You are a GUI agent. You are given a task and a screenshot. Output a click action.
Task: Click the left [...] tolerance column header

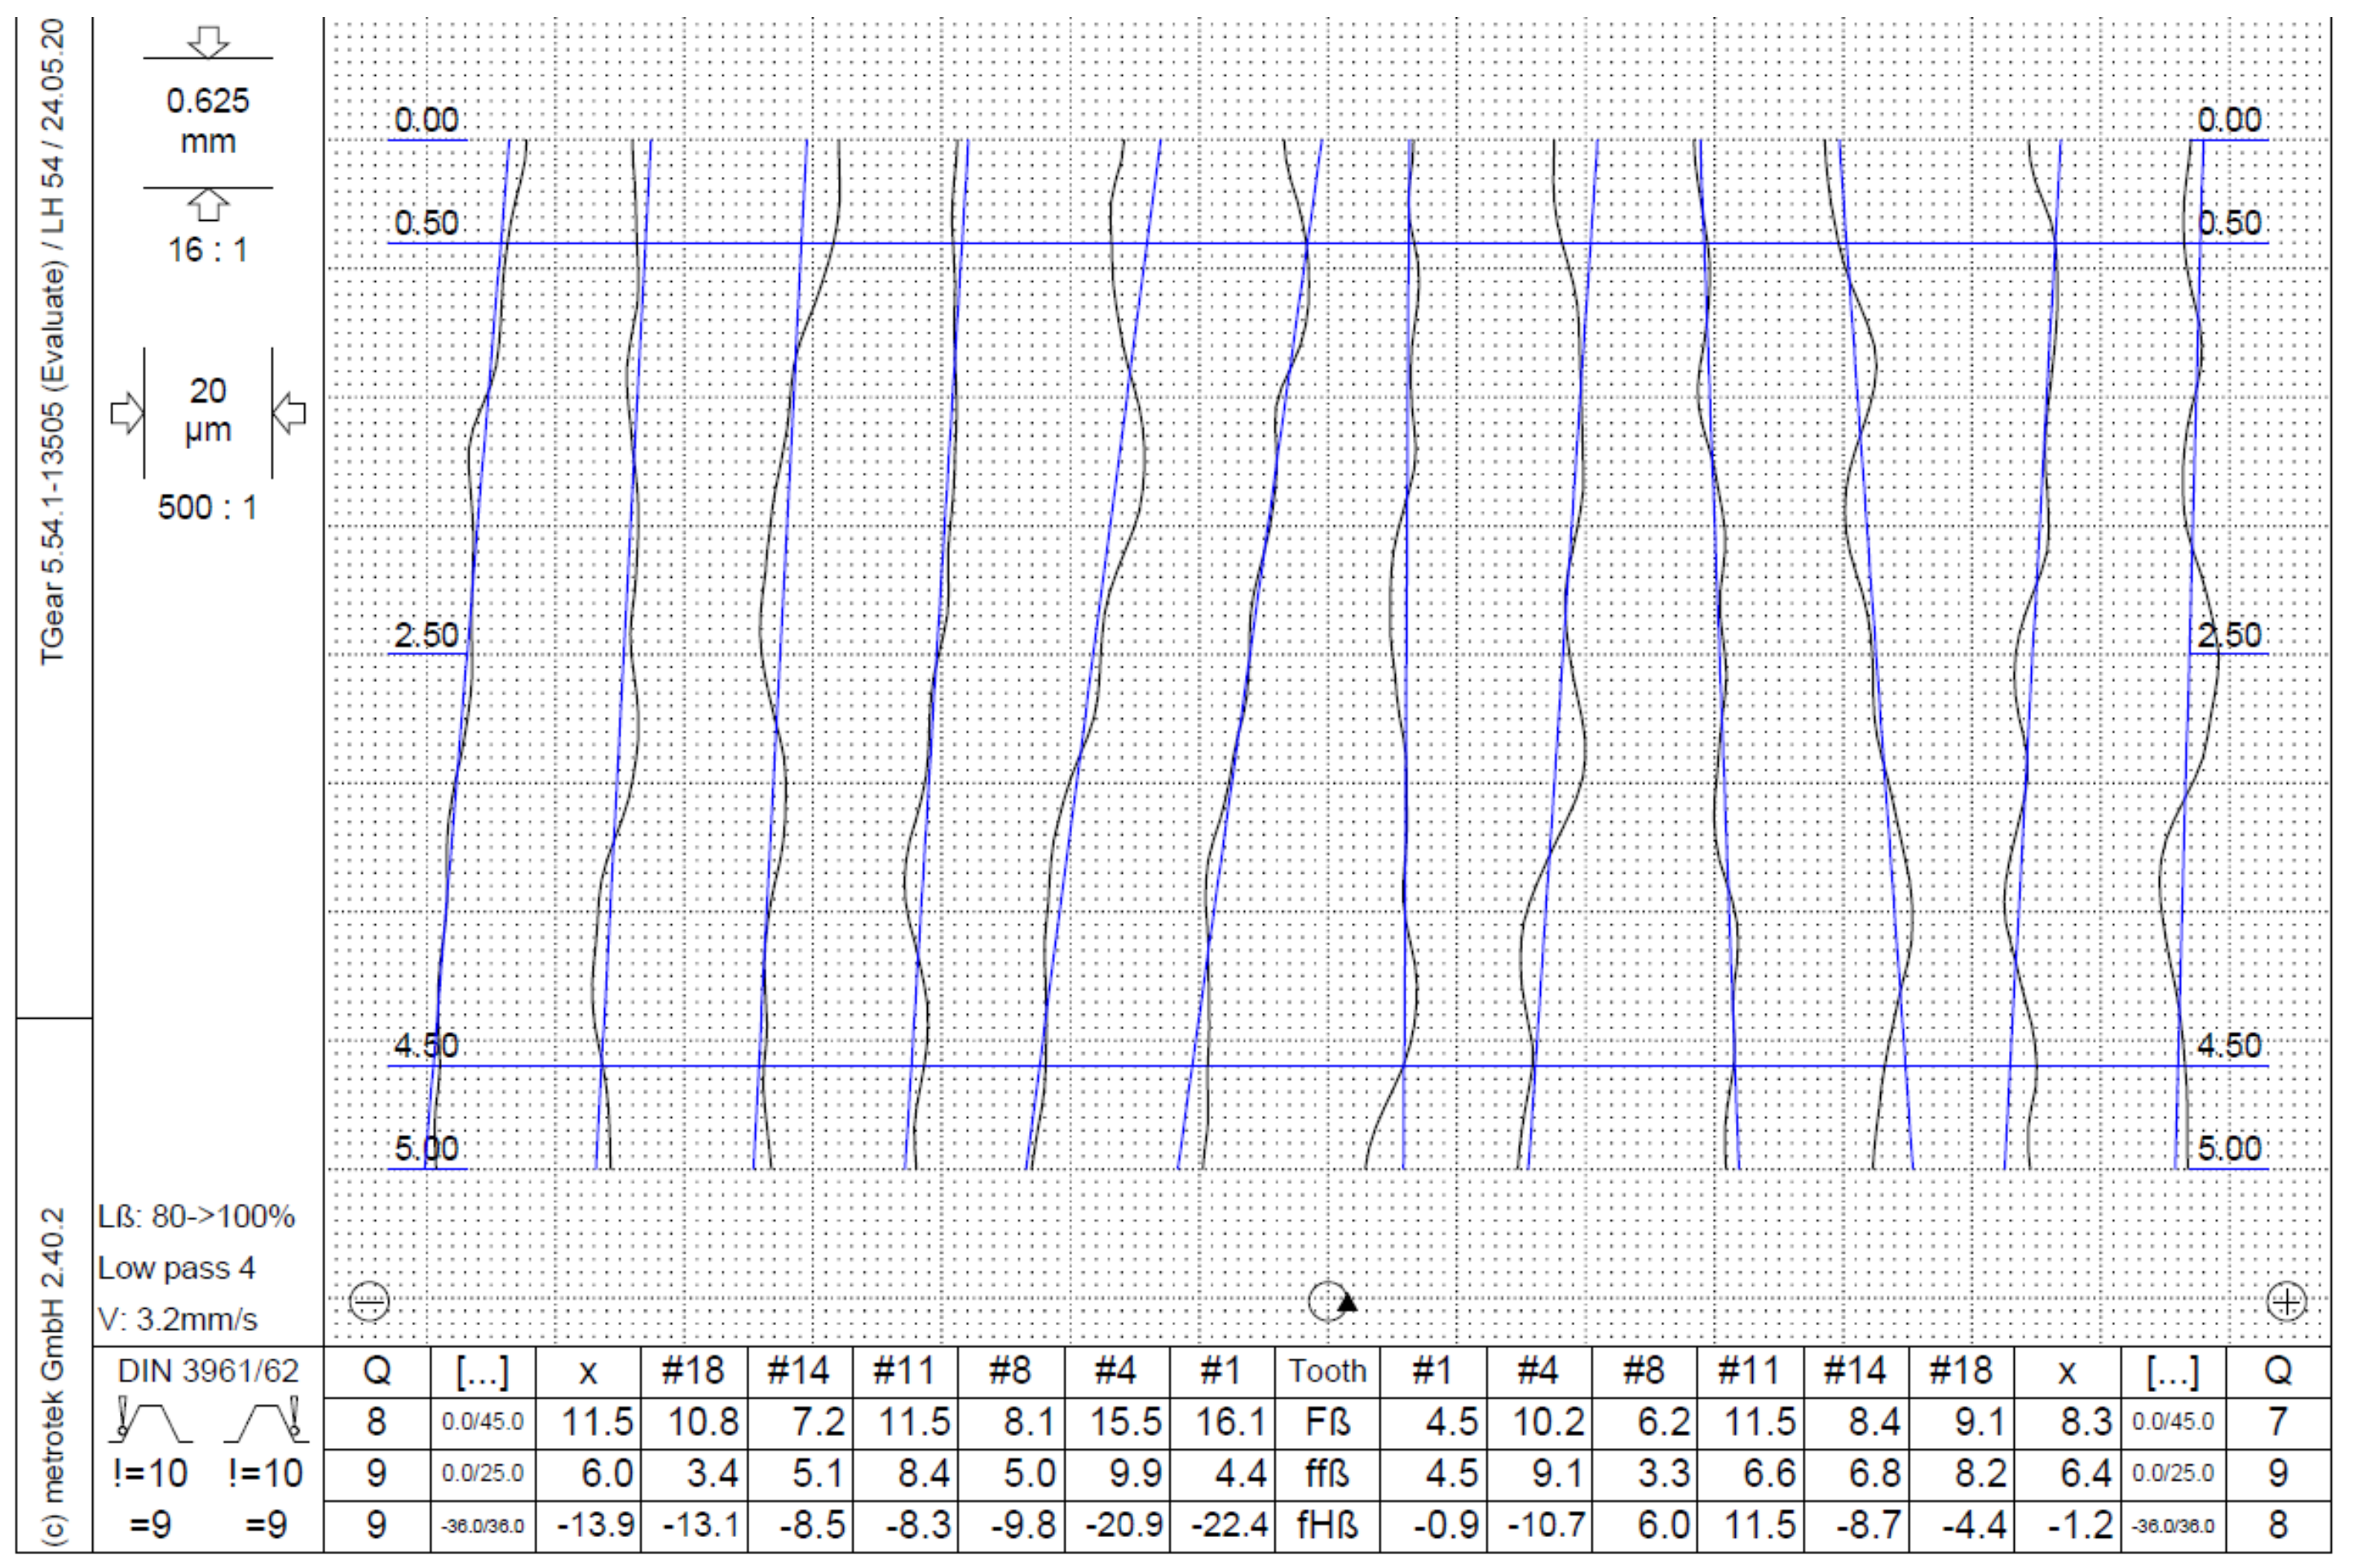click(482, 1371)
